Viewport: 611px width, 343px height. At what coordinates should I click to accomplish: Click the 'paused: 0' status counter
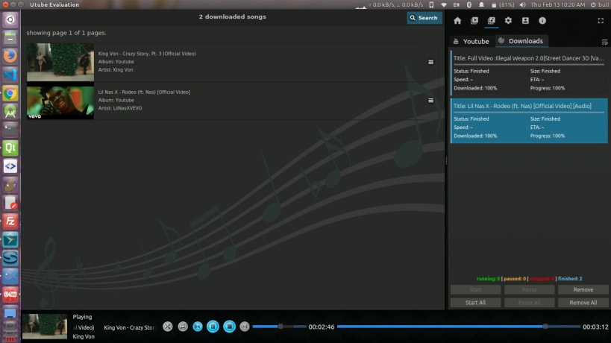point(515,279)
